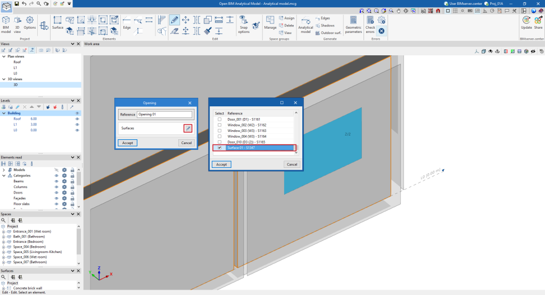Select L1 plan view

[x=15, y=68]
